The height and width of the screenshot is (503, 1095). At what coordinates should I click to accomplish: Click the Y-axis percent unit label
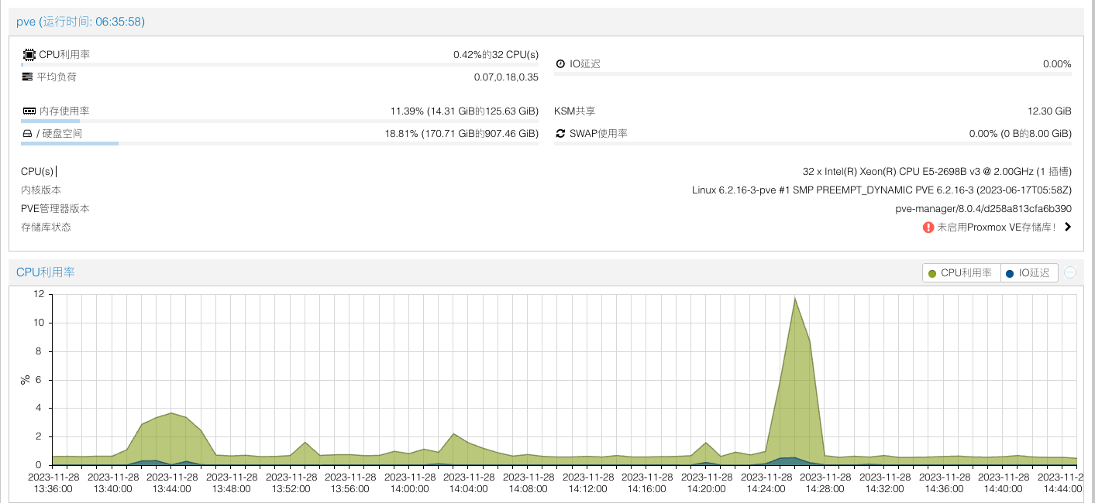point(25,379)
